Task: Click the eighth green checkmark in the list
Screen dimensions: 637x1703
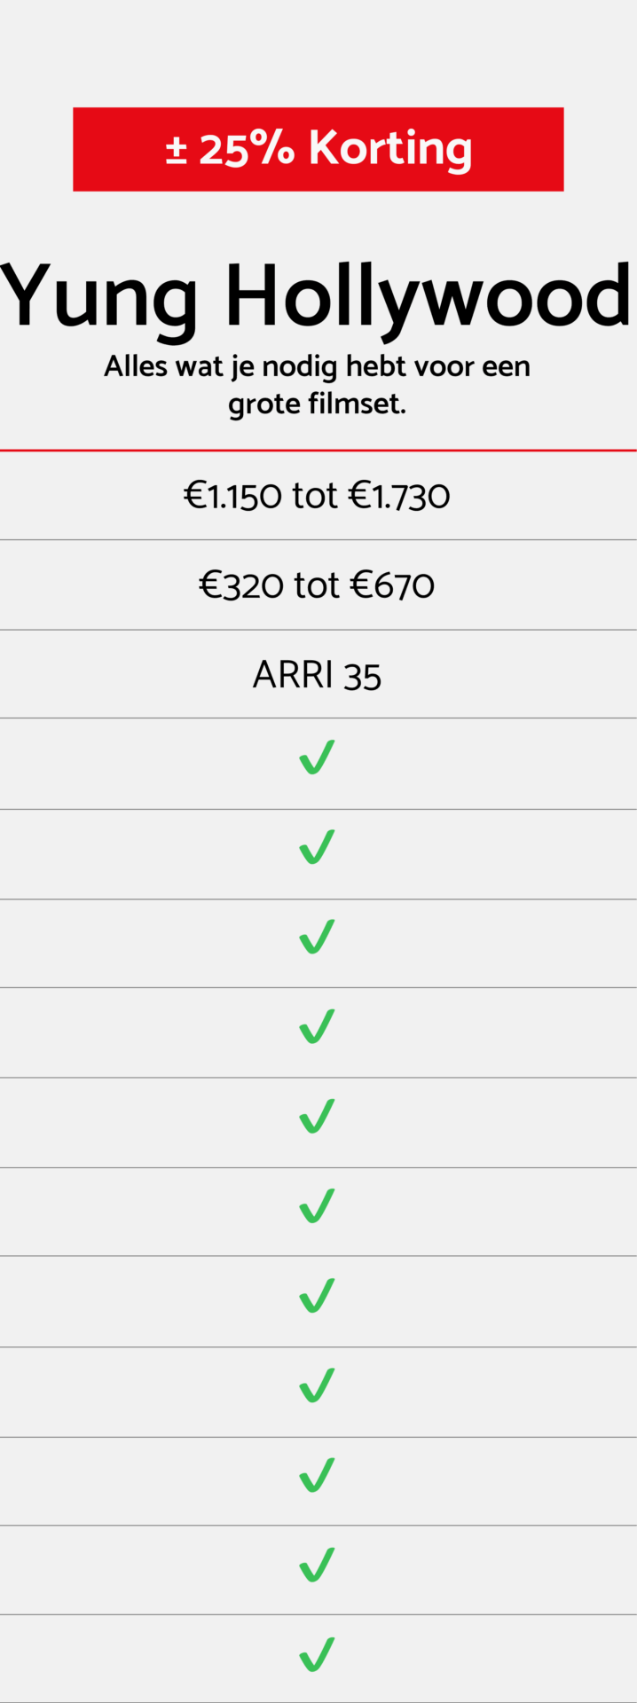Action: point(317,1385)
